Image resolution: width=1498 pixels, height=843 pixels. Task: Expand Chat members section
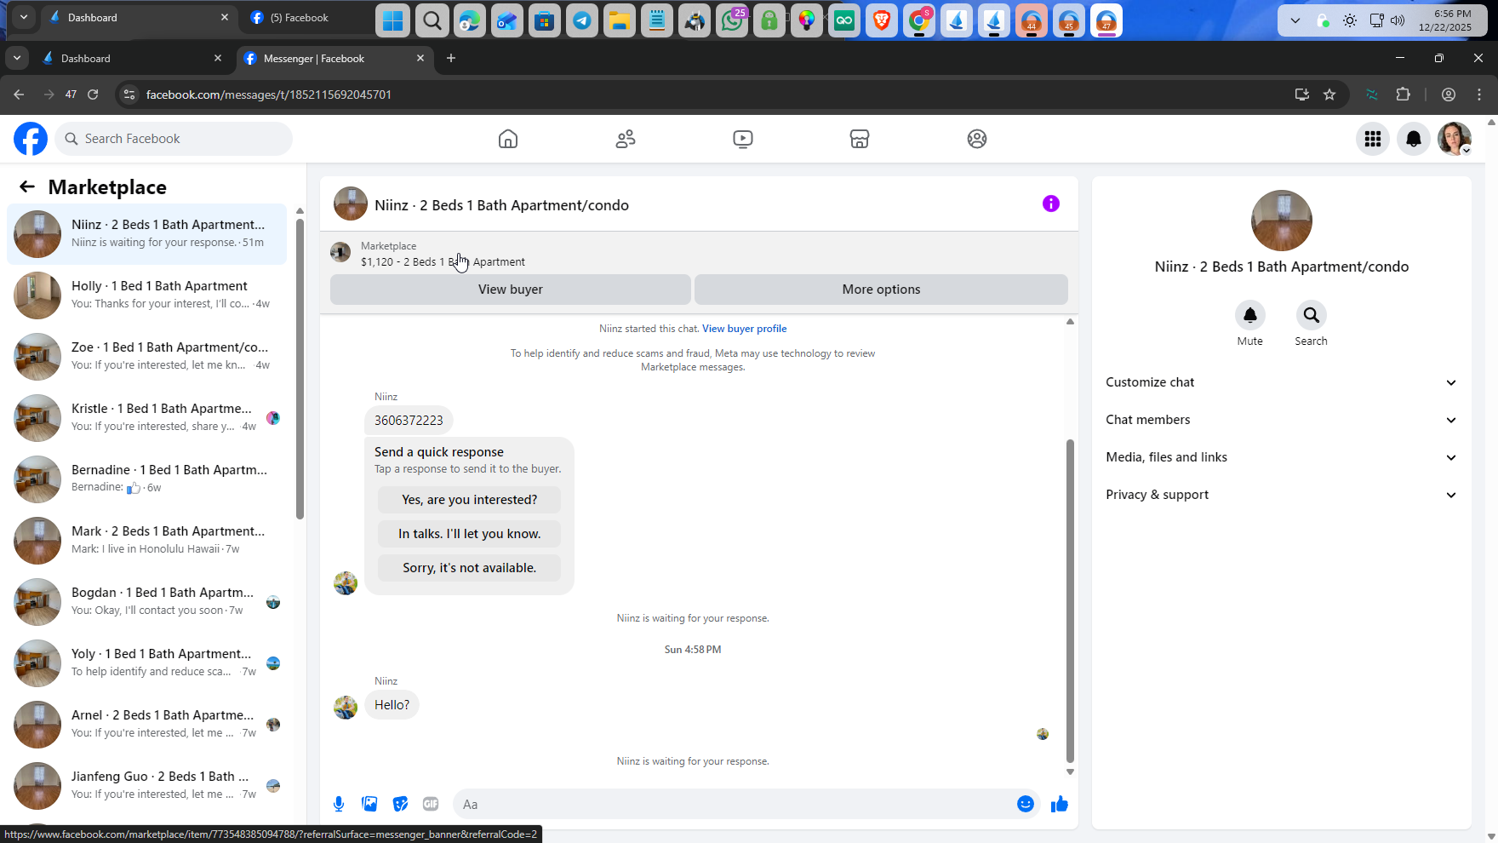pyautogui.click(x=1282, y=420)
